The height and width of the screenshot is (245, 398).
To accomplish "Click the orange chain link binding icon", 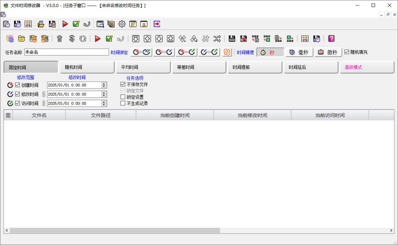I will 227,52.
